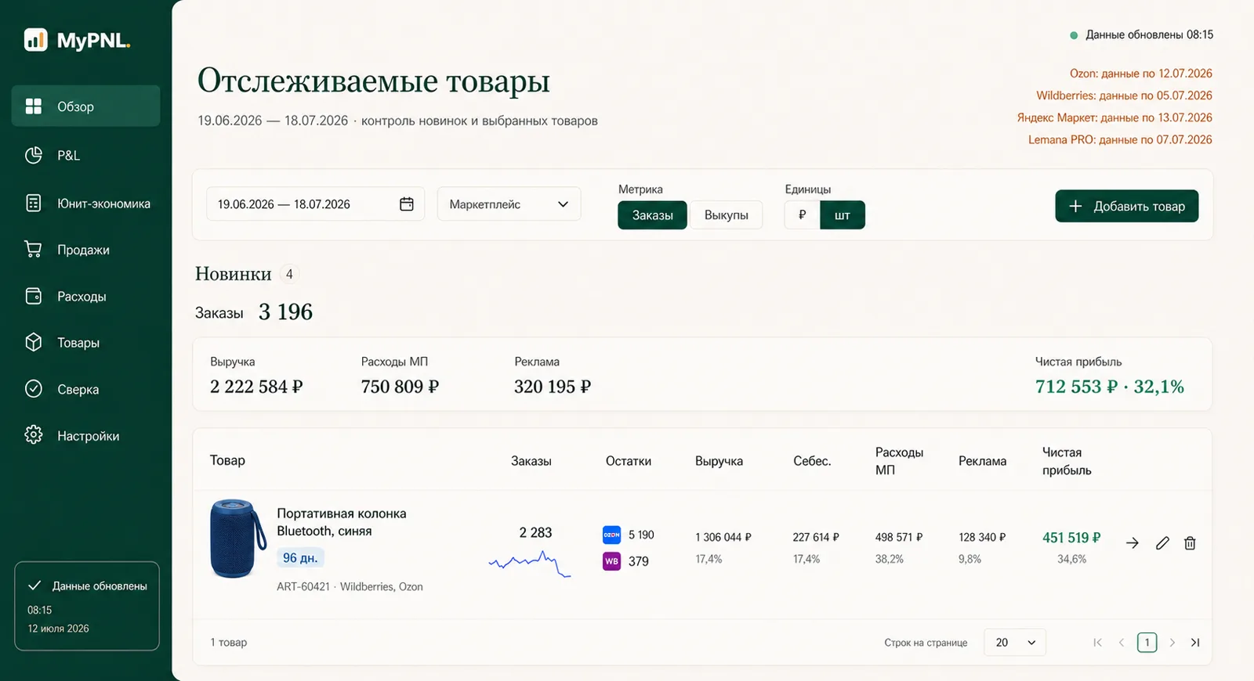Image resolution: width=1254 pixels, height=681 pixels.
Task: Click the Ozon marketplace icon in Остатки
Action: point(611,535)
